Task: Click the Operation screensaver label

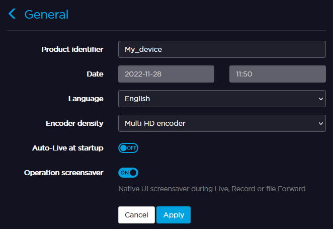Action: pyautogui.click(x=64, y=173)
